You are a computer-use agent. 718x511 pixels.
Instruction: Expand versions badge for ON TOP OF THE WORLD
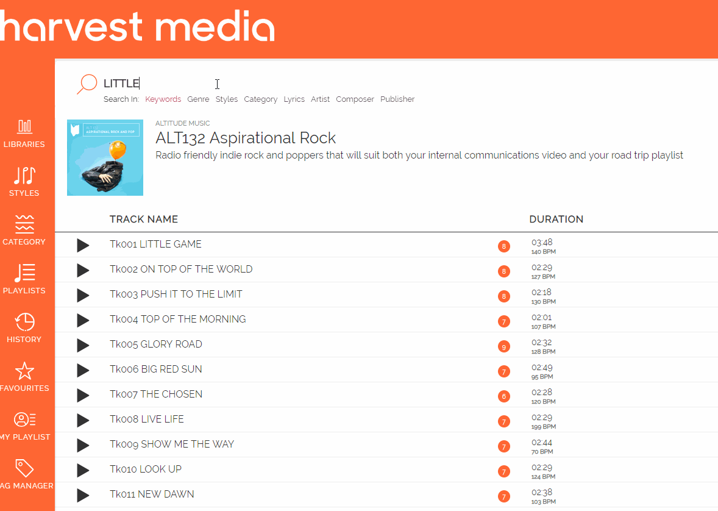pyautogui.click(x=503, y=271)
